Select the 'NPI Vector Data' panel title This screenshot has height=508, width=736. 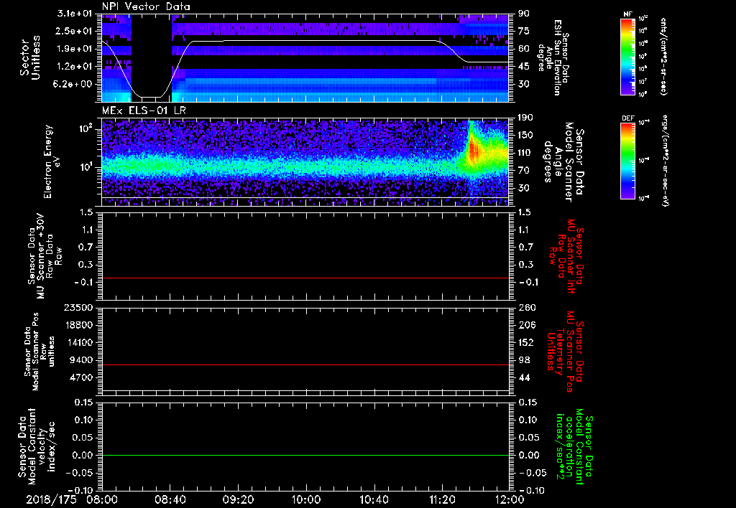pos(146,6)
